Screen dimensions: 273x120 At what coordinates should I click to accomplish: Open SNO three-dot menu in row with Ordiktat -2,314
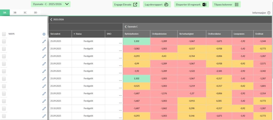(120, 96)
